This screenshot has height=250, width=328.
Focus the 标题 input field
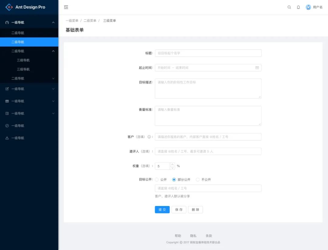[208, 53]
